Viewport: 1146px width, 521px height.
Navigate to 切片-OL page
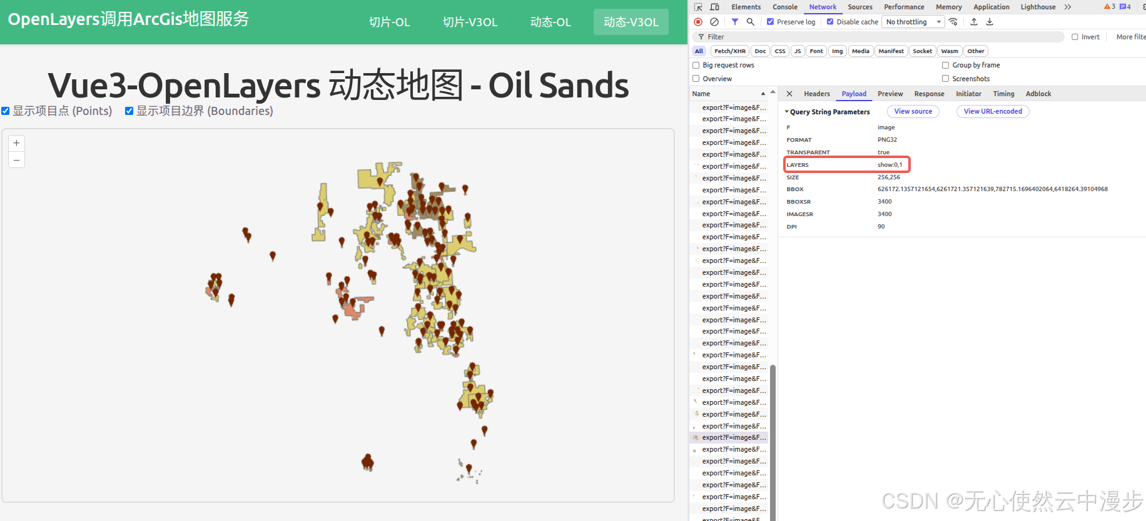coord(389,22)
